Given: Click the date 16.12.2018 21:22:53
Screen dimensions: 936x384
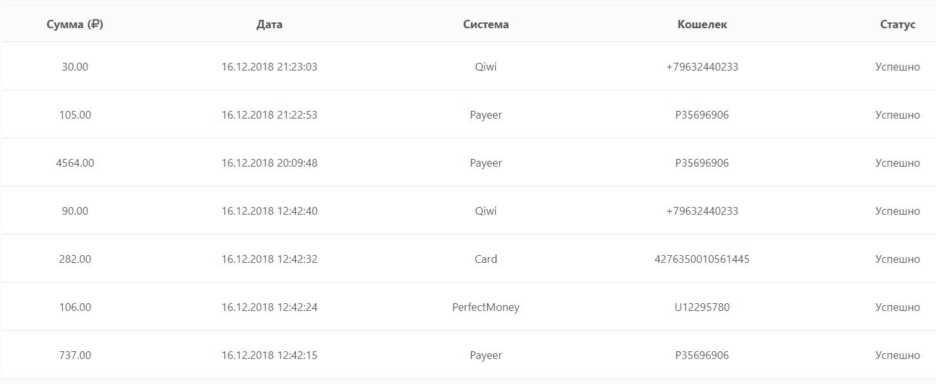Looking at the screenshot, I should (269, 115).
